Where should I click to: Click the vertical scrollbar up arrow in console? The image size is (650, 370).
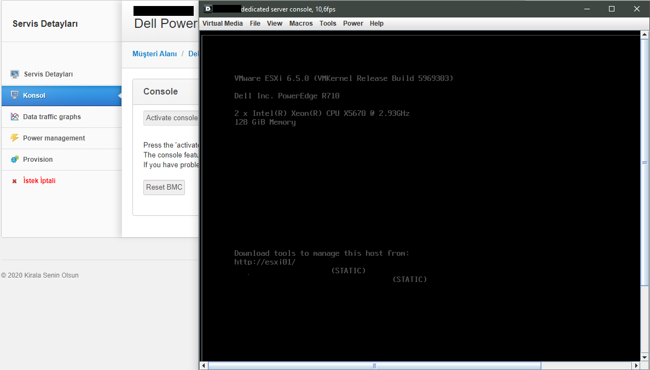pyautogui.click(x=645, y=35)
